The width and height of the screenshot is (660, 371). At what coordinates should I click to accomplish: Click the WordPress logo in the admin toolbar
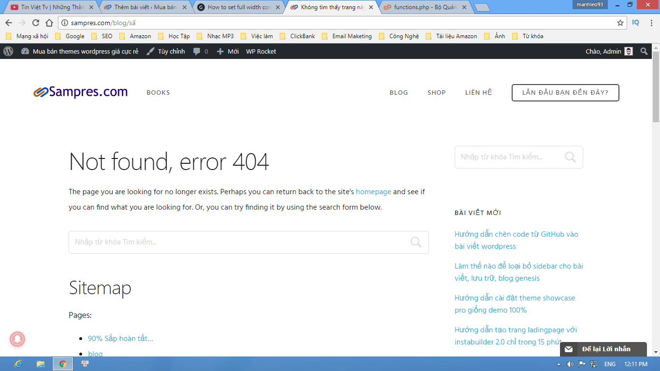[x=8, y=51]
